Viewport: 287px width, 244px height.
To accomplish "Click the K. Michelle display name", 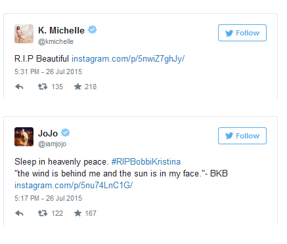I will [61, 30].
